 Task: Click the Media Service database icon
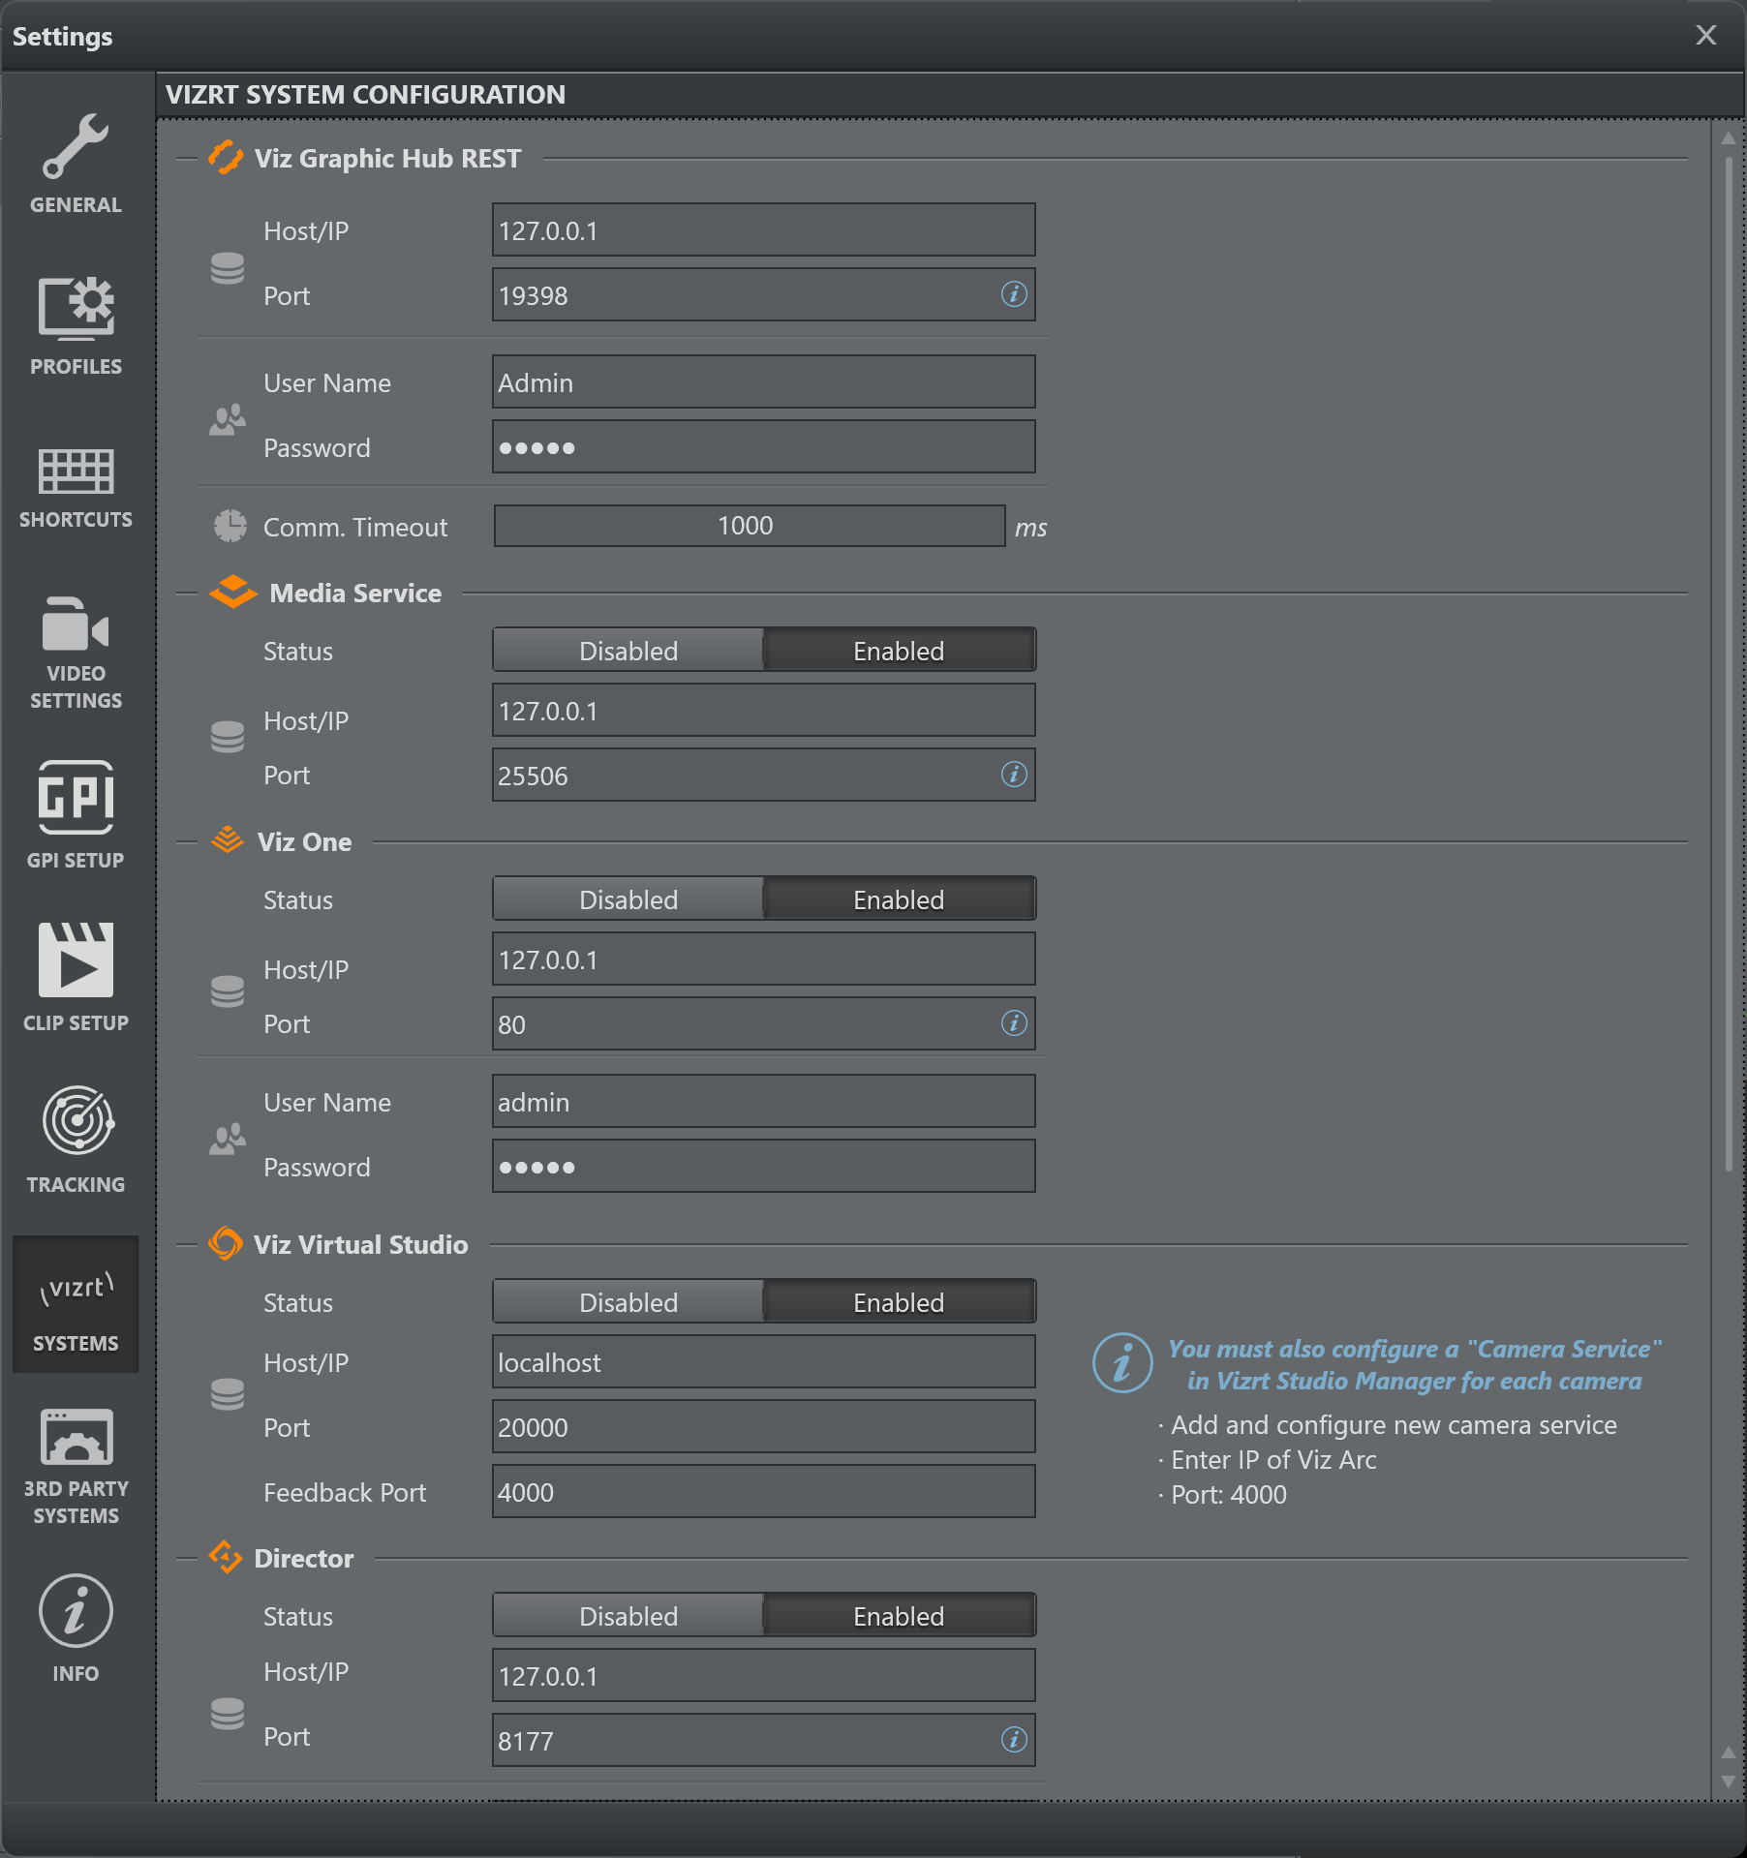[228, 737]
